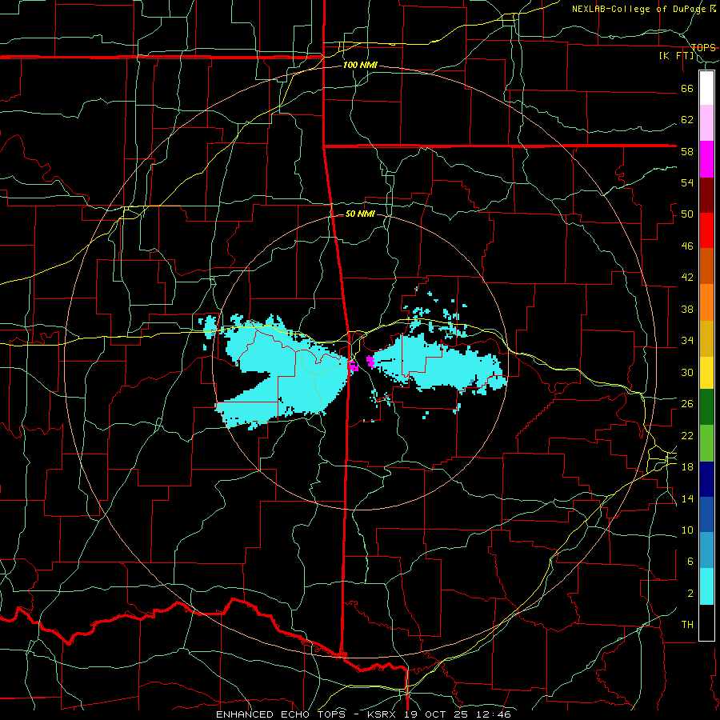Image resolution: width=720 pixels, height=720 pixels.
Task: Click the isolated cyan echo at far west edge
Action: click(x=209, y=326)
